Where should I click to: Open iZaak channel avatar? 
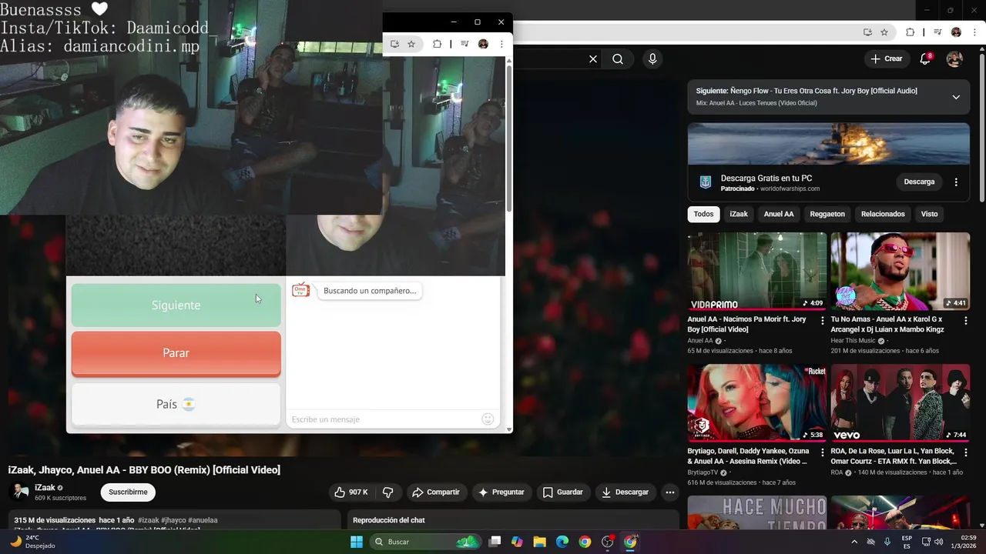pos(20,492)
